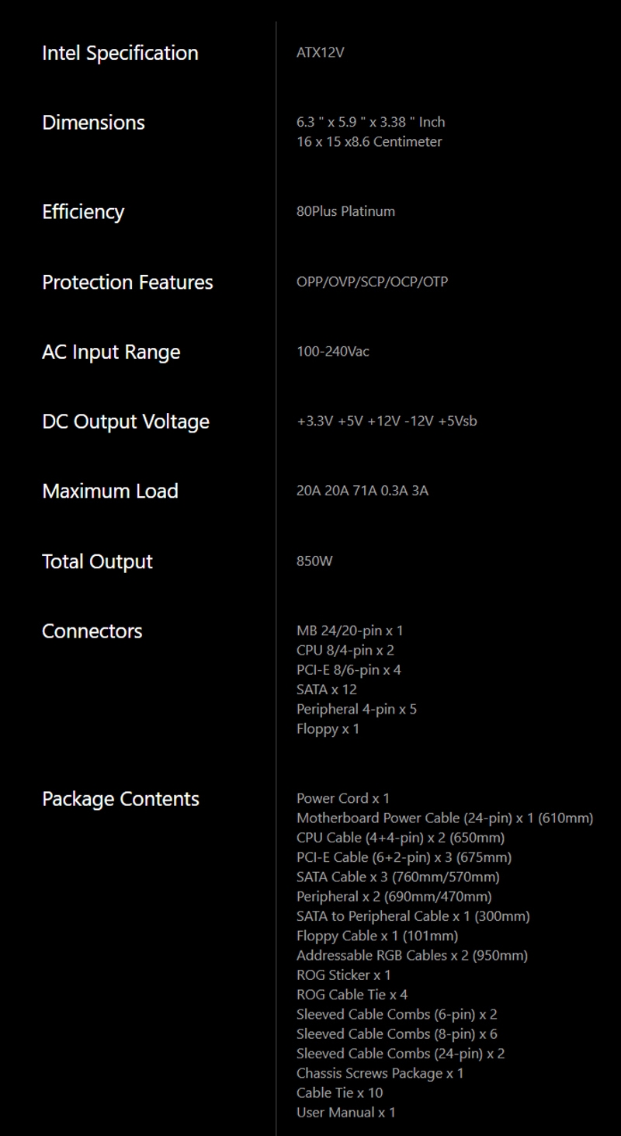Click the DC Output Voltage label
Screen dimensions: 621x1136
[126, 422]
